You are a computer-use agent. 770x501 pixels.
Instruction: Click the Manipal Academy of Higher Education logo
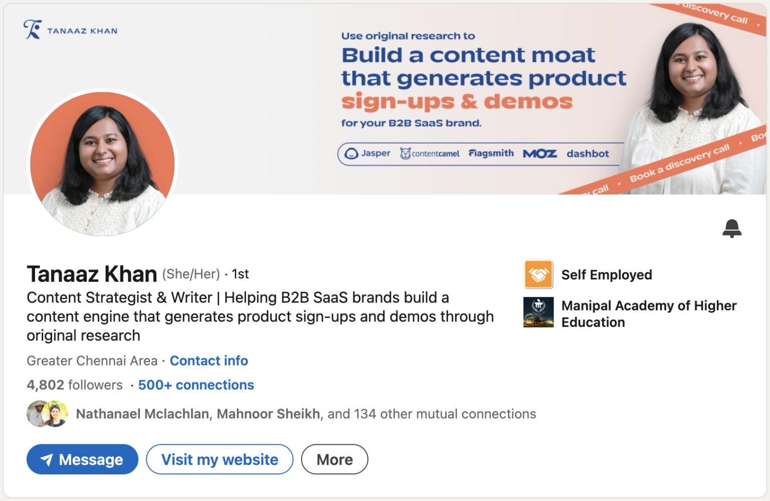(538, 312)
